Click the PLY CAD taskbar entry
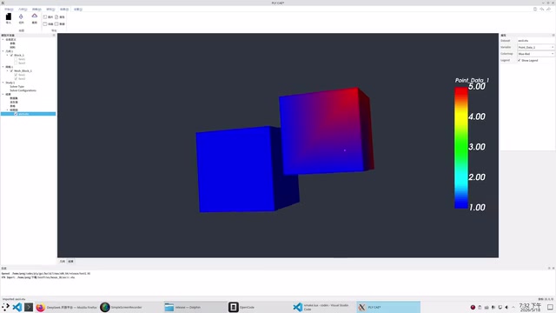This screenshot has width=556, height=313. tap(388, 307)
